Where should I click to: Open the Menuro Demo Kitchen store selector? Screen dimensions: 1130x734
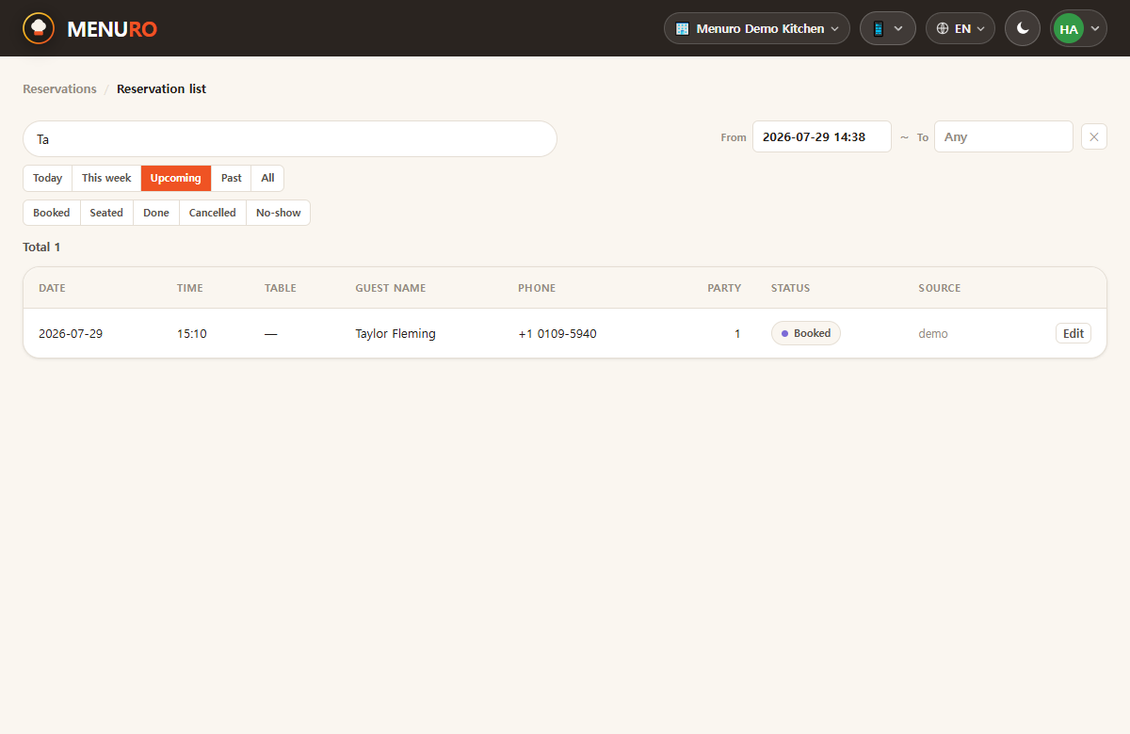(757, 28)
